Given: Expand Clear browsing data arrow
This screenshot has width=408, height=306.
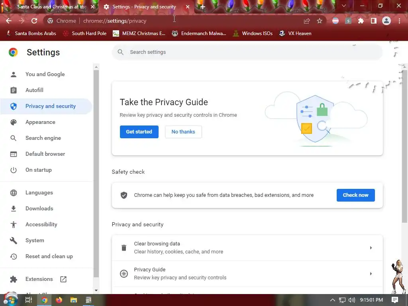Looking at the screenshot, I should pyautogui.click(x=371, y=248).
